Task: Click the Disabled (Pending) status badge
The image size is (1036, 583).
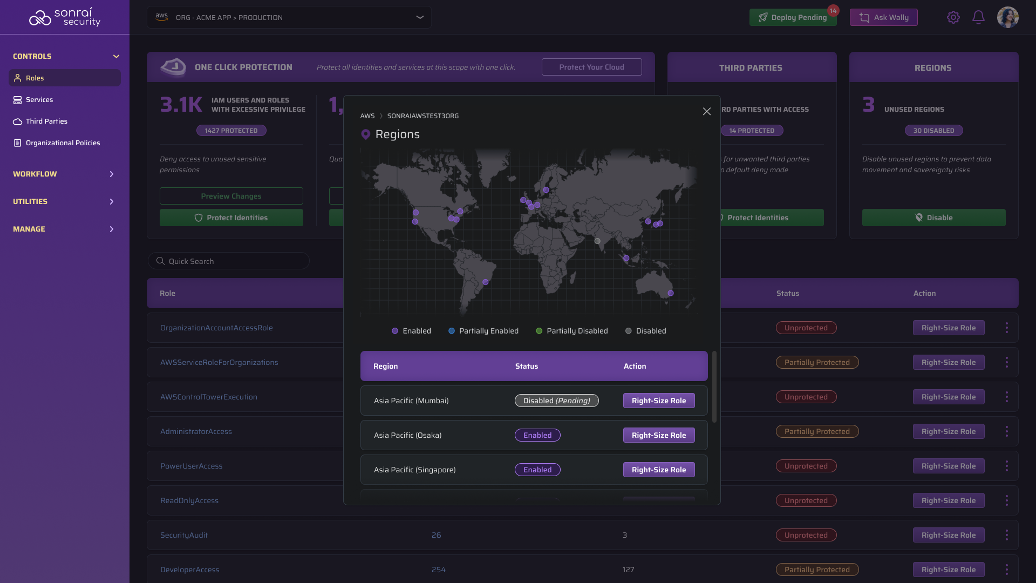Action: [557, 401]
